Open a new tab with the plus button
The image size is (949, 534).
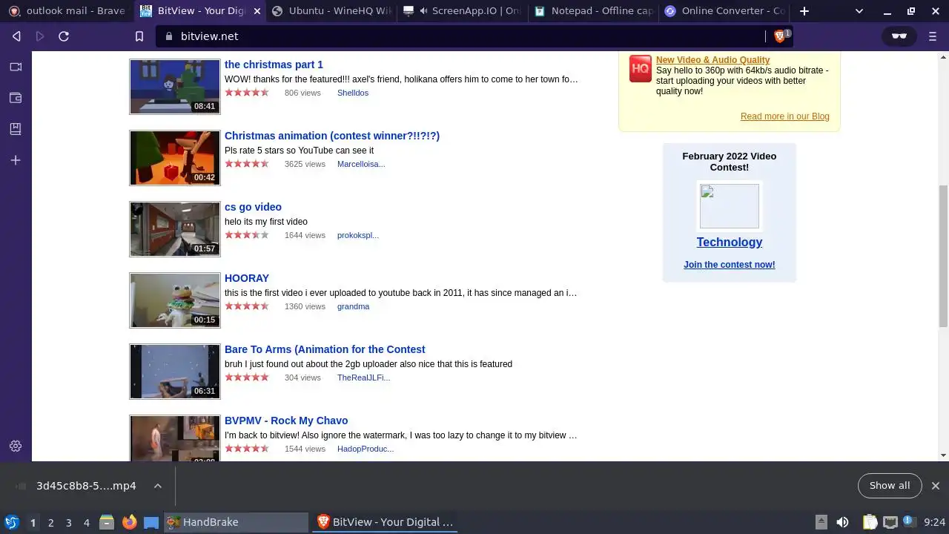click(804, 11)
